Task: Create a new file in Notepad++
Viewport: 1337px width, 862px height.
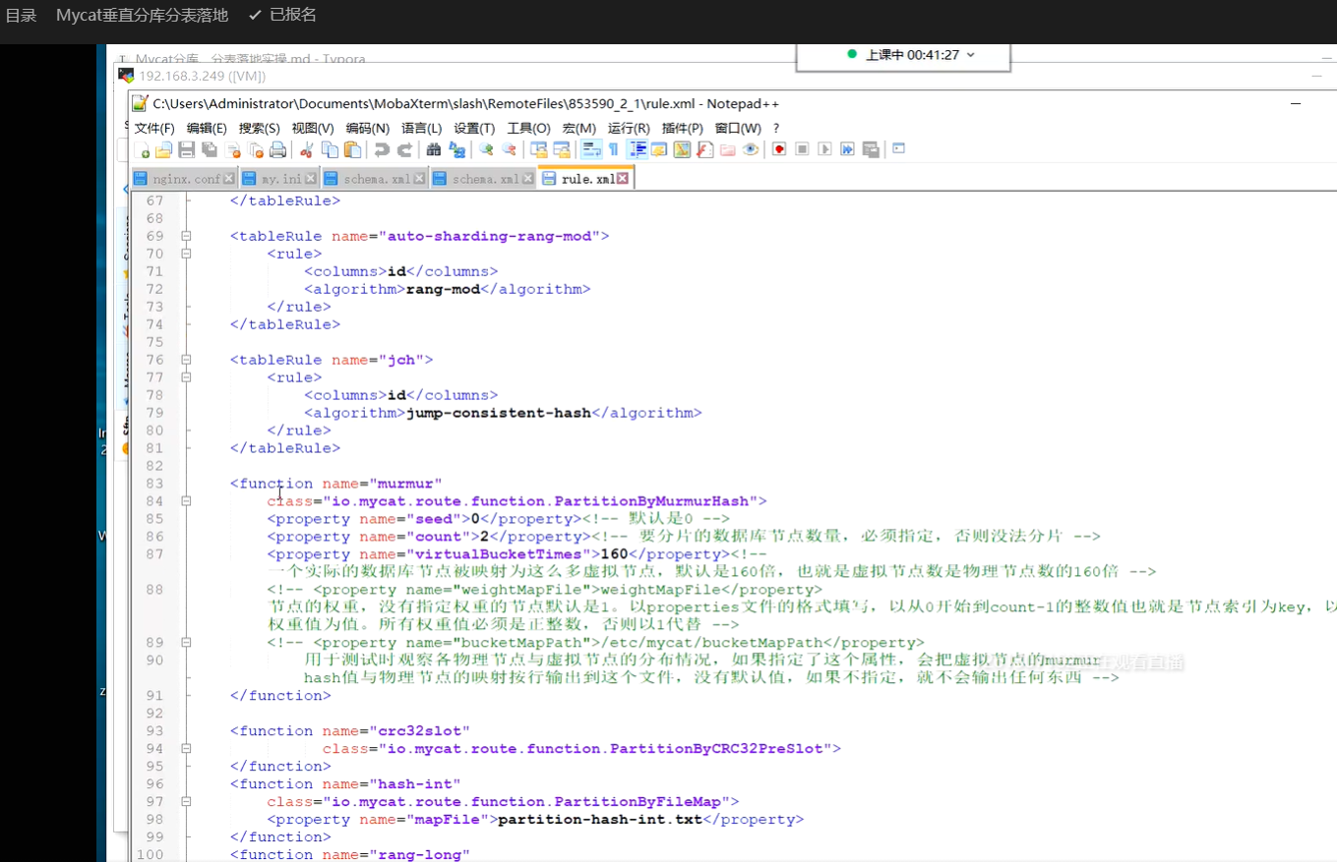Action: [x=145, y=149]
